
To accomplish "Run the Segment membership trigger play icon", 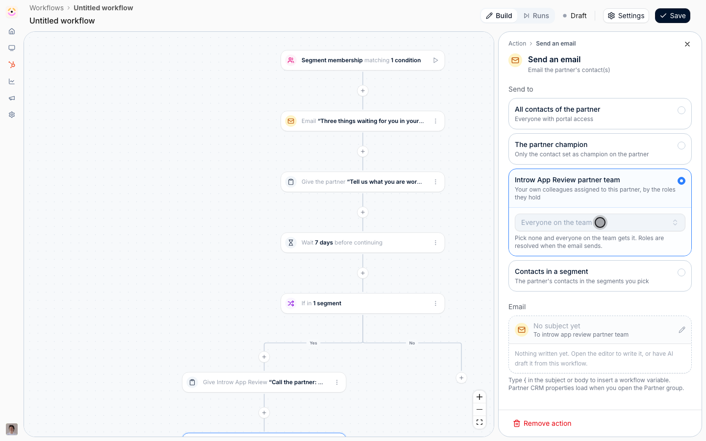I will [x=435, y=60].
